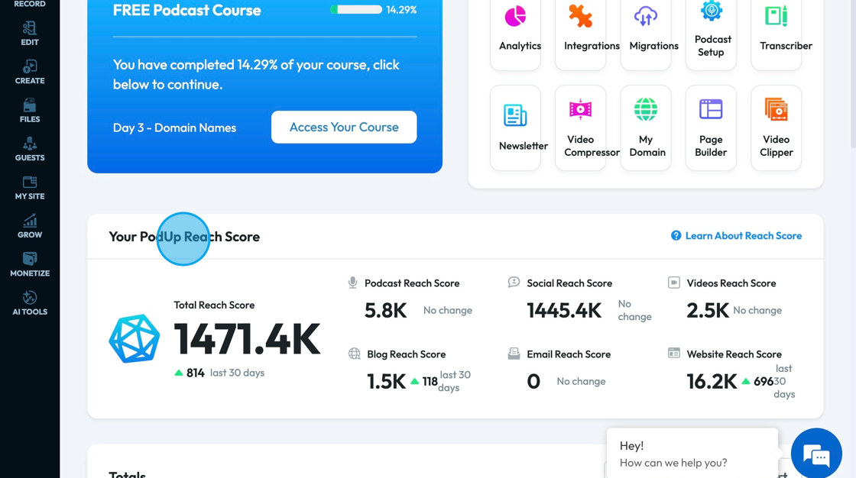Viewport: 856px width, 478px height.
Task: Click the Email Reach Score value 0
Action: pyautogui.click(x=533, y=382)
